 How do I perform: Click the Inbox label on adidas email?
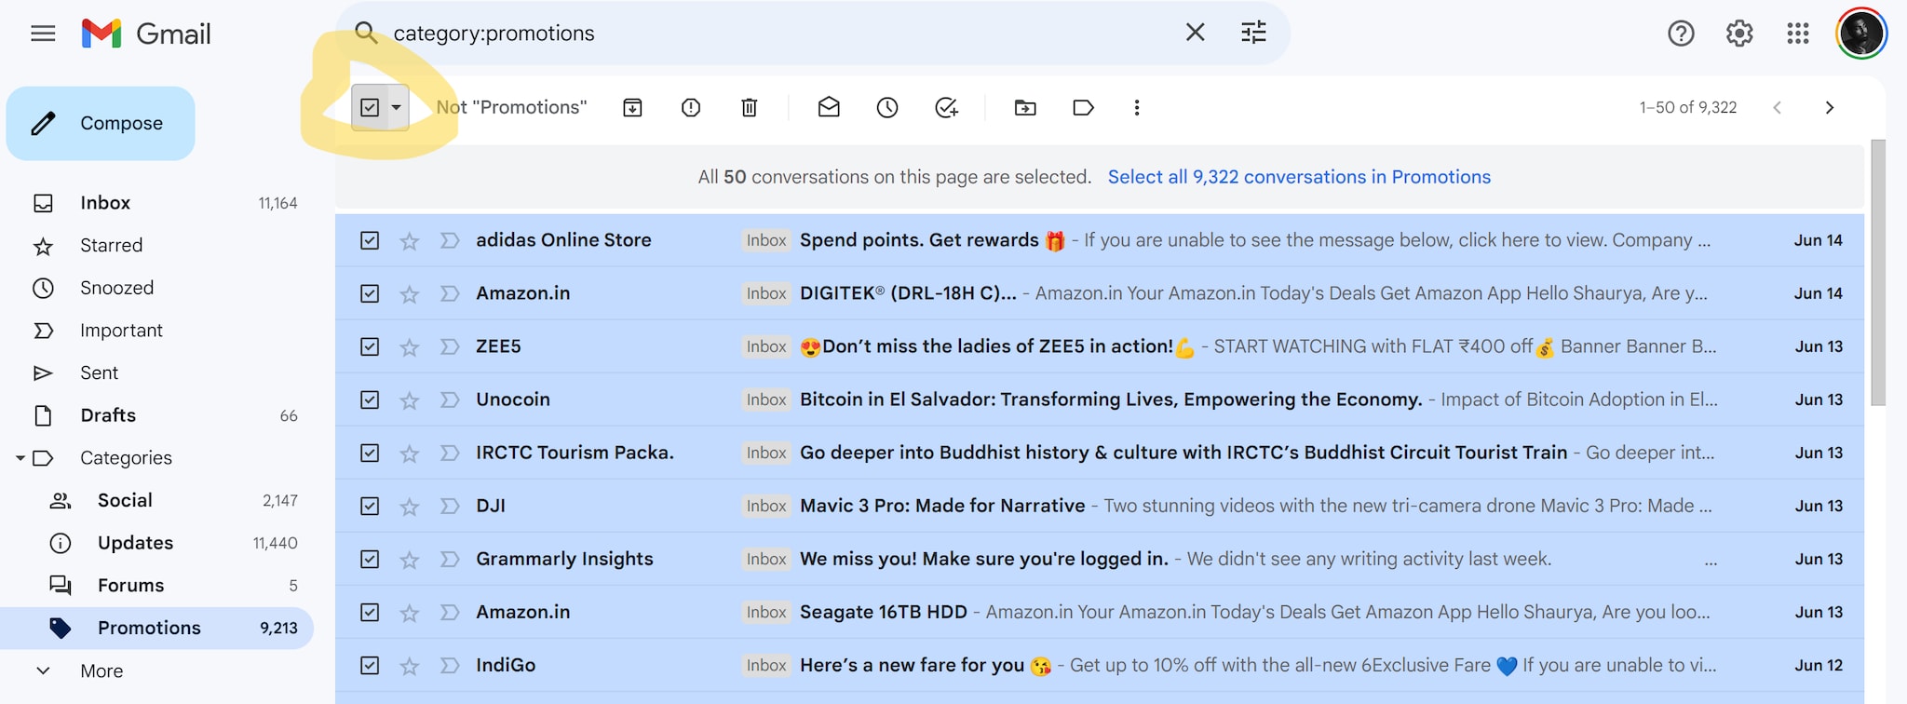766,240
